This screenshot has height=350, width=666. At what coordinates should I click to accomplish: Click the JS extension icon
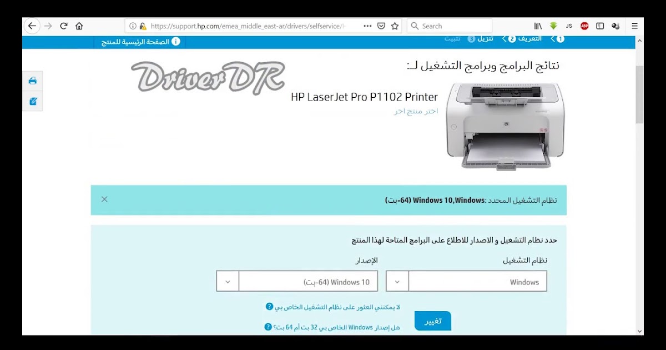(x=569, y=26)
